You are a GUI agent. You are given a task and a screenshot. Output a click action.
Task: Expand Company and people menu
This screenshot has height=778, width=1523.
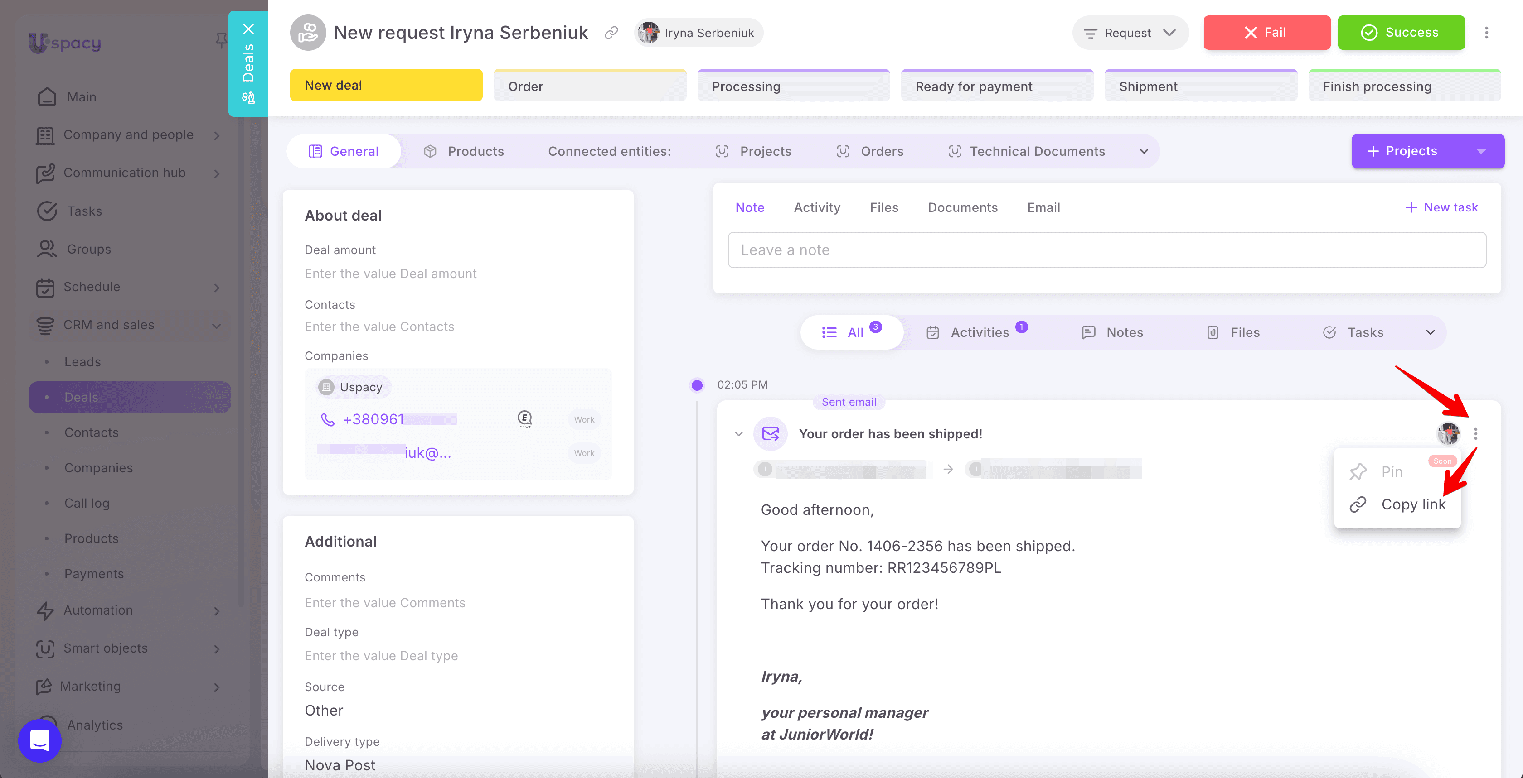(x=216, y=135)
